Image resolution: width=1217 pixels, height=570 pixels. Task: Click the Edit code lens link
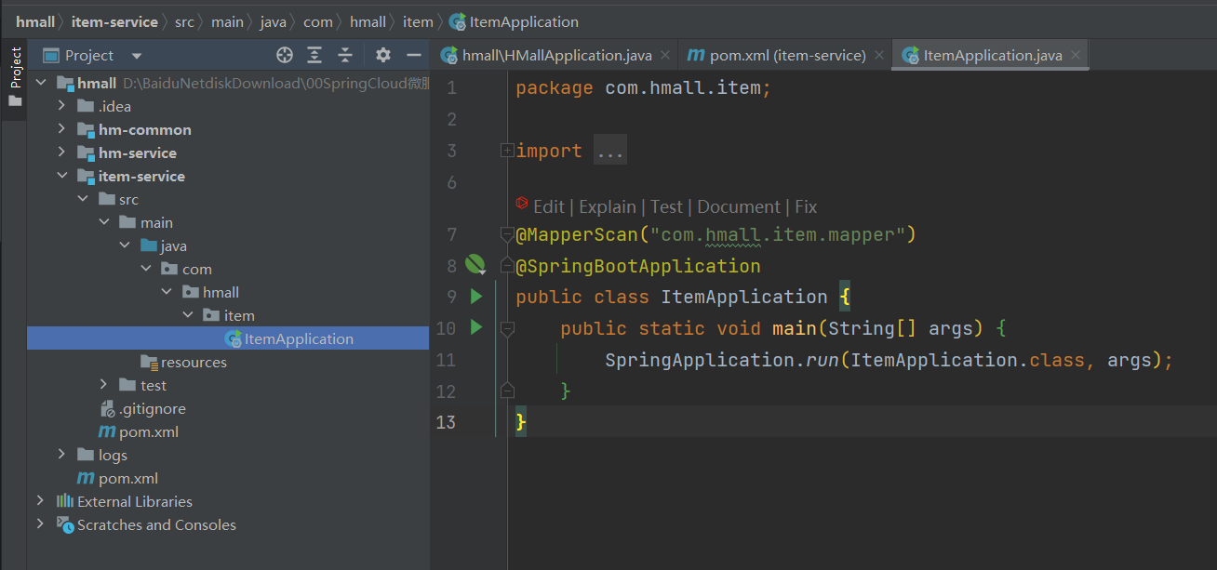[549, 206]
